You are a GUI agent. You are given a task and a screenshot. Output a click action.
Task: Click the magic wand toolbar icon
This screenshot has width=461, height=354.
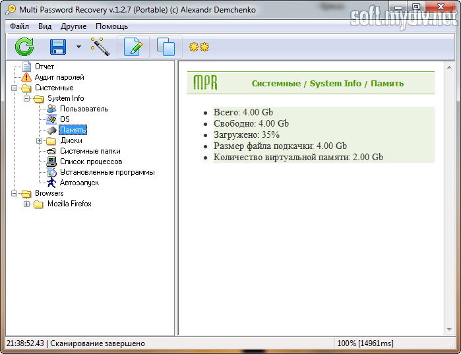coord(100,46)
